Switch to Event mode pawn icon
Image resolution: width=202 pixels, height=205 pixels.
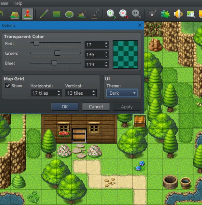[28, 14]
